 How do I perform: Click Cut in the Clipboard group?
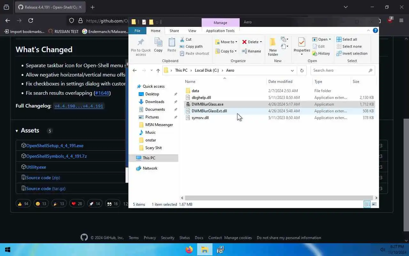point(185,39)
